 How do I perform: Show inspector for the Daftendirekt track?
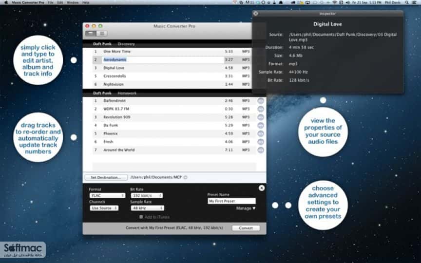260,101
